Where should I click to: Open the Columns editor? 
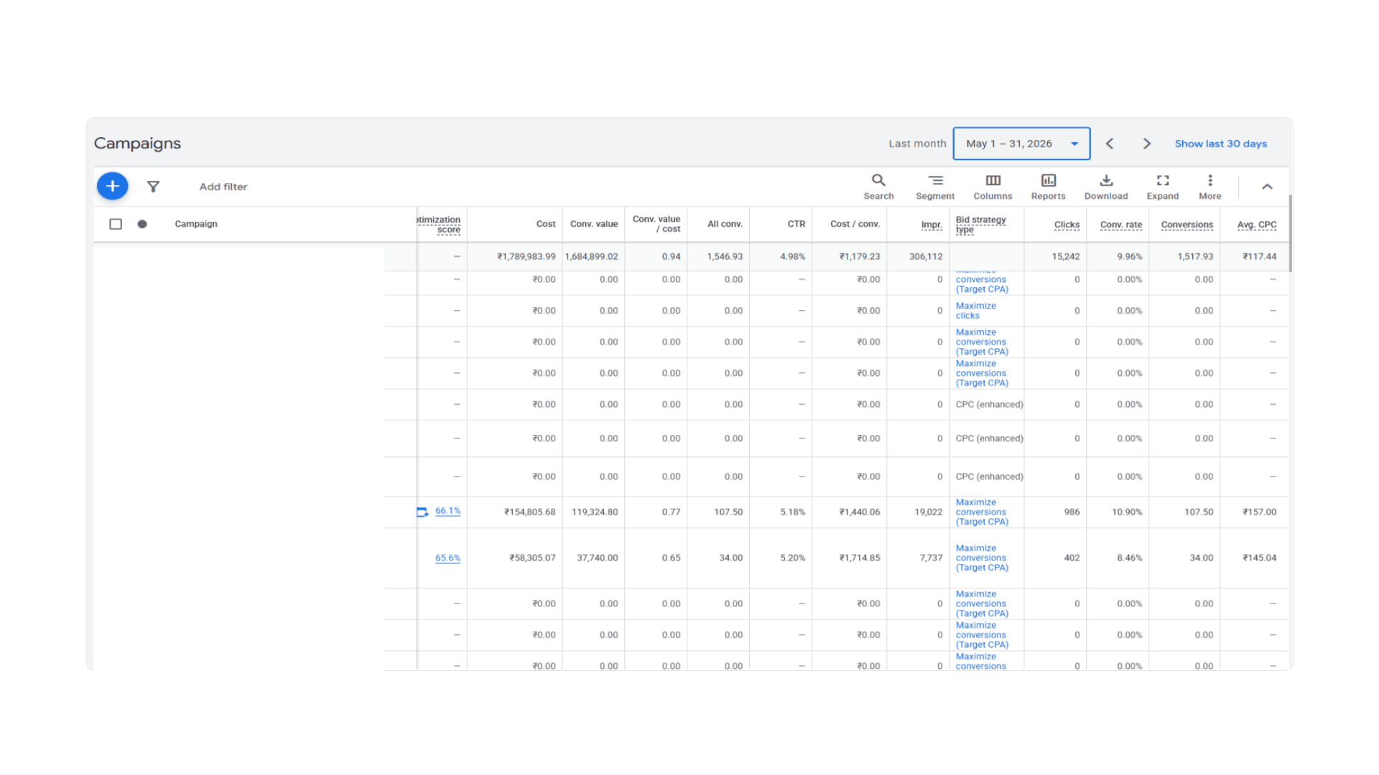pyautogui.click(x=993, y=187)
